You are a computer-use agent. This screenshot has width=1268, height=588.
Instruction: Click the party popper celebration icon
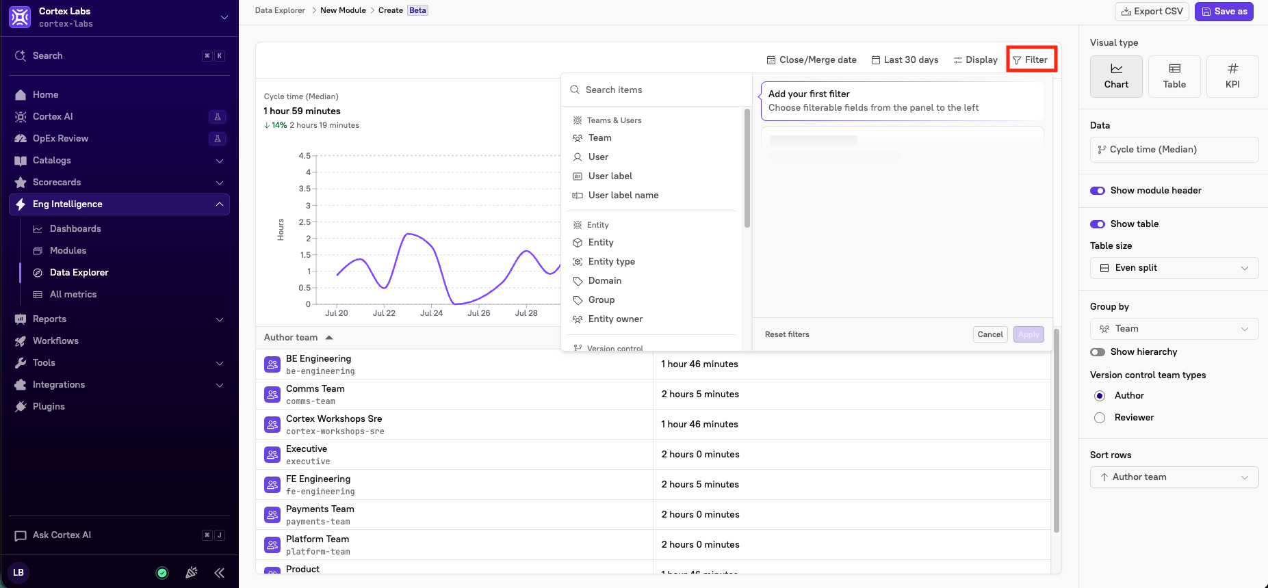pos(192,572)
